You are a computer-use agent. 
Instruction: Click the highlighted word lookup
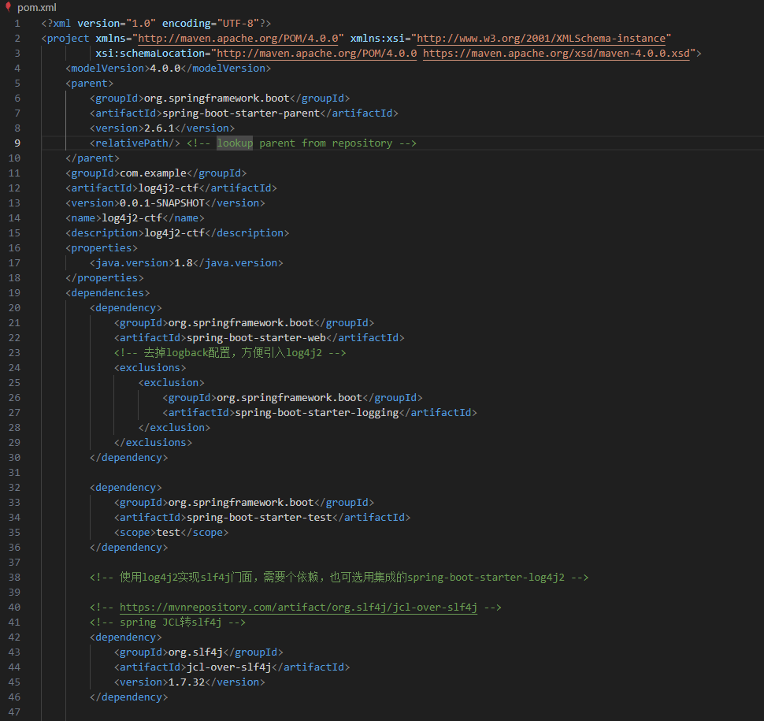[235, 143]
